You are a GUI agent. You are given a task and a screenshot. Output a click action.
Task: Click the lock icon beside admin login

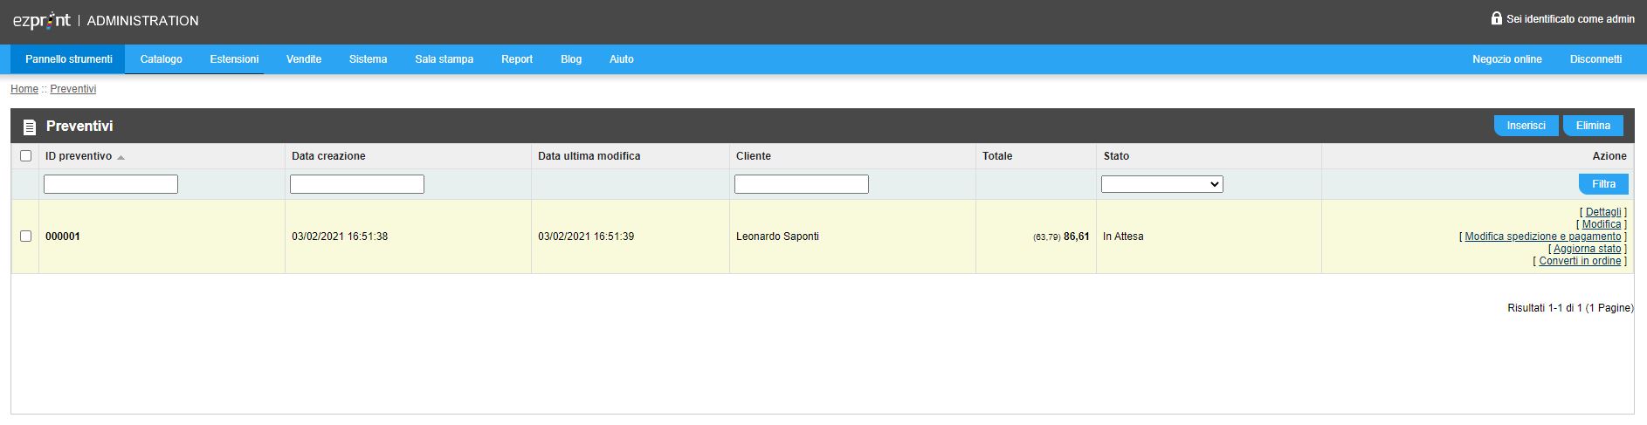[1496, 17]
